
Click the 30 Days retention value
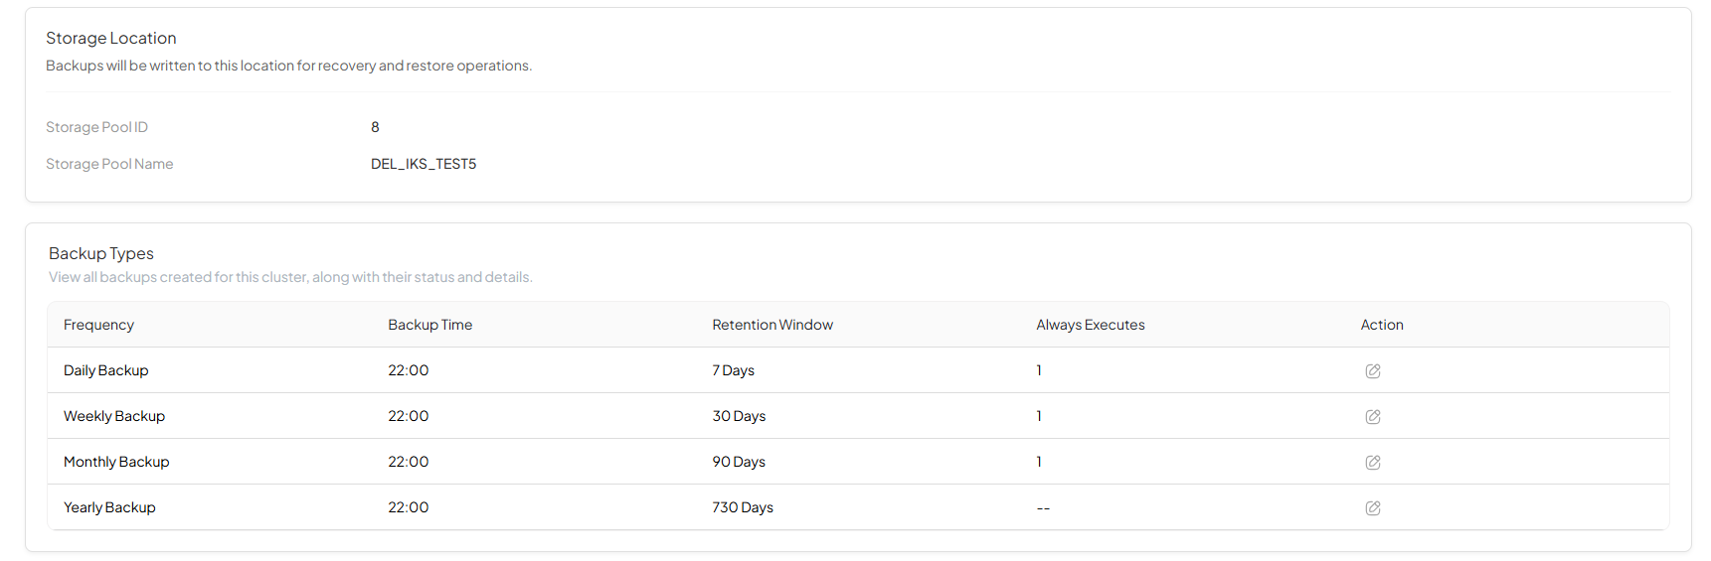pyautogui.click(x=739, y=416)
